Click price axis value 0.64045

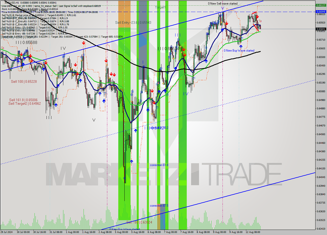coord(321,177)
